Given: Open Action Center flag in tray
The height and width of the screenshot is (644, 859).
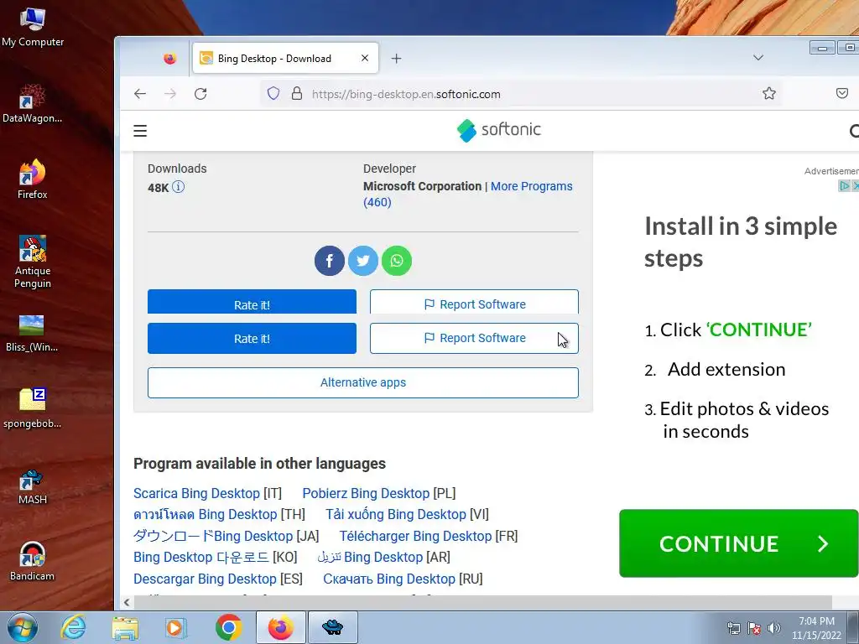Looking at the screenshot, I should point(754,627).
